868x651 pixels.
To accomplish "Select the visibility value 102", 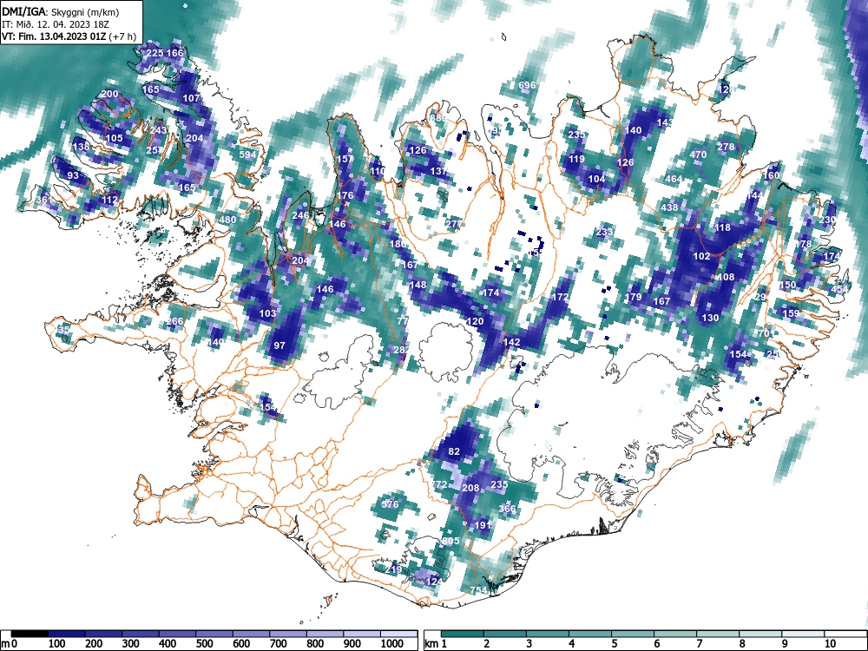I will pyautogui.click(x=701, y=256).
